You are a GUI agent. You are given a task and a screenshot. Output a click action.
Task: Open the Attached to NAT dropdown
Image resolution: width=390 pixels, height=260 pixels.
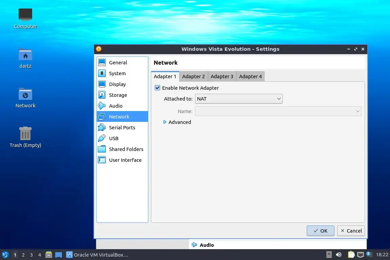pos(239,99)
